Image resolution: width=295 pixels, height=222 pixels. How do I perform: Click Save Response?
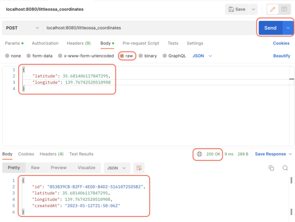[271, 154]
